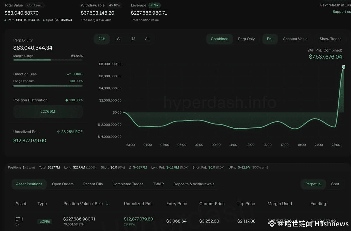Select the 24H time range
Viewport: 351px width, 231px height.
pyautogui.click(x=102, y=39)
